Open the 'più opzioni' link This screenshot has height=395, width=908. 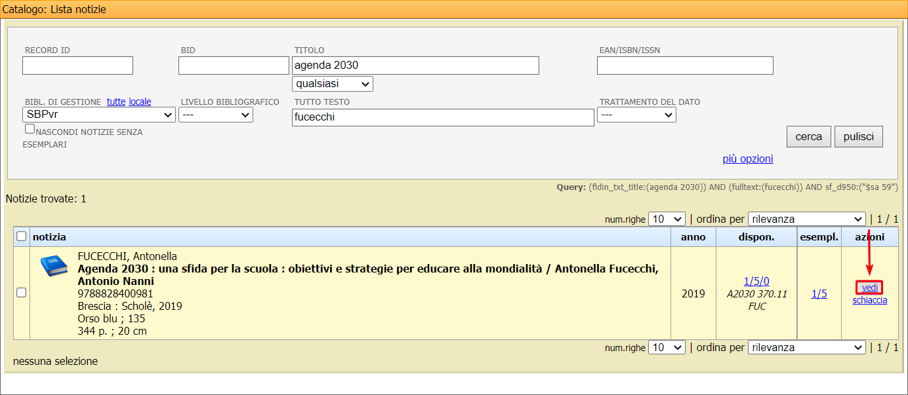(x=747, y=159)
